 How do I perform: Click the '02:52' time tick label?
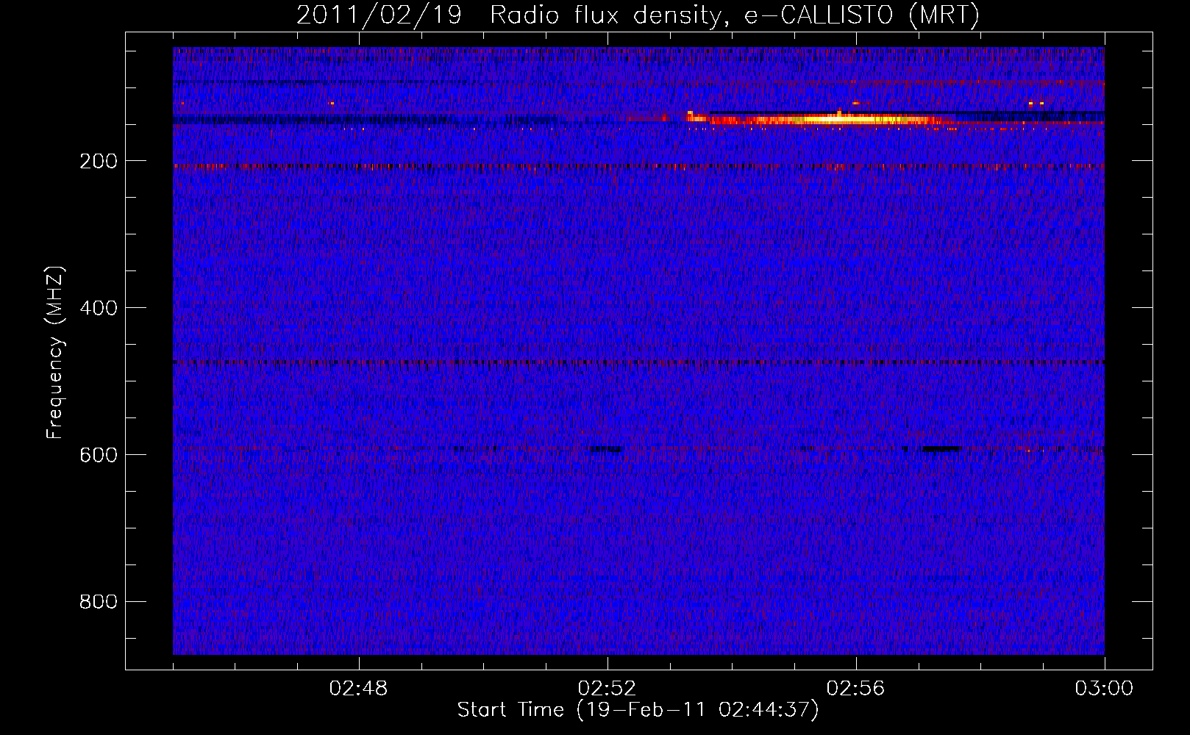click(x=608, y=689)
